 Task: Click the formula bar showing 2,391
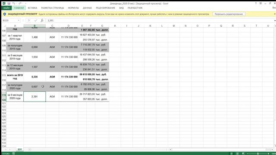(159, 21)
